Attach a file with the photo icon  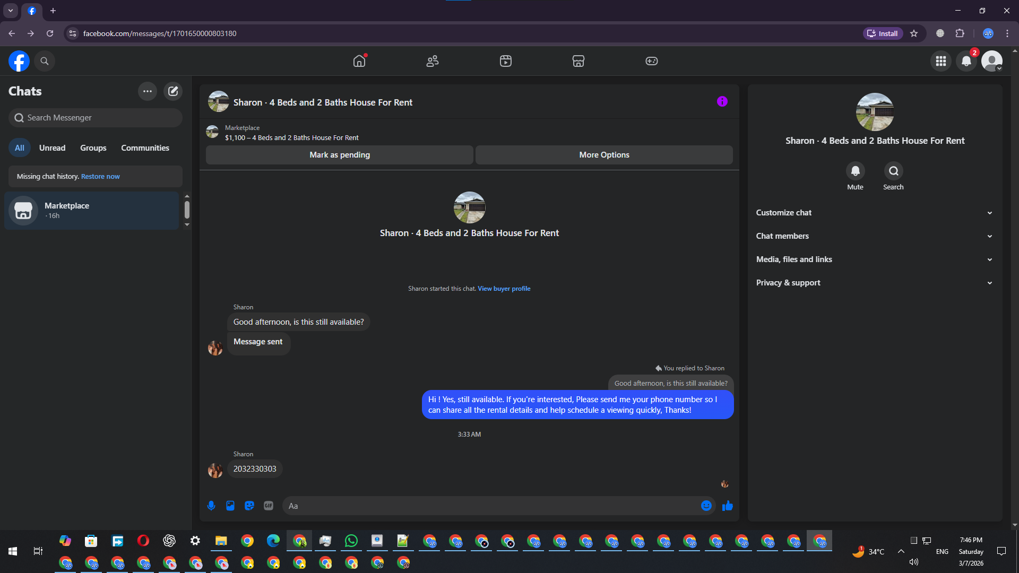(230, 506)
